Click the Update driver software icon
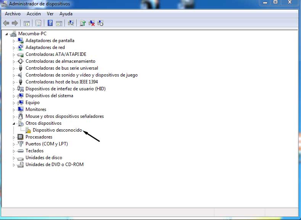301x220 pixels. tap(83, 23)
